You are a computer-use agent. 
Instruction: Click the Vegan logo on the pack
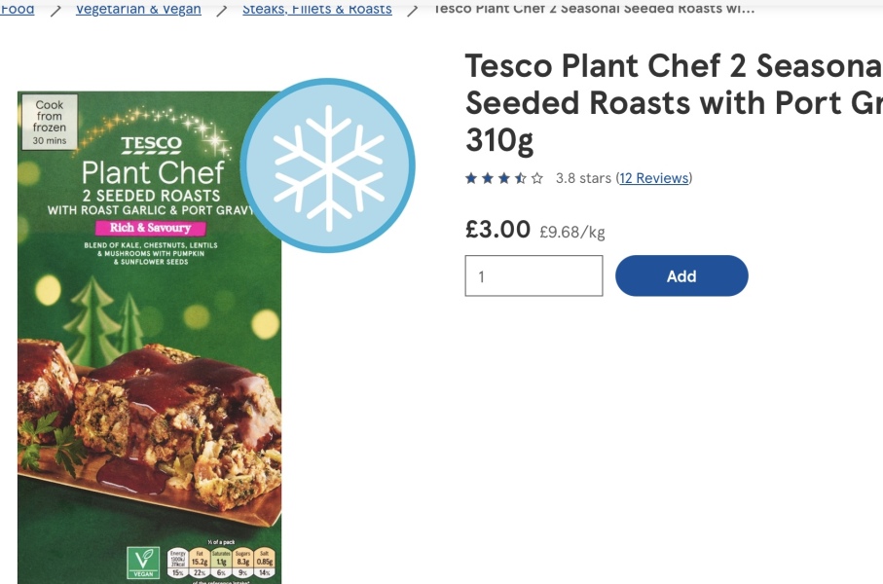coord(143,562)
